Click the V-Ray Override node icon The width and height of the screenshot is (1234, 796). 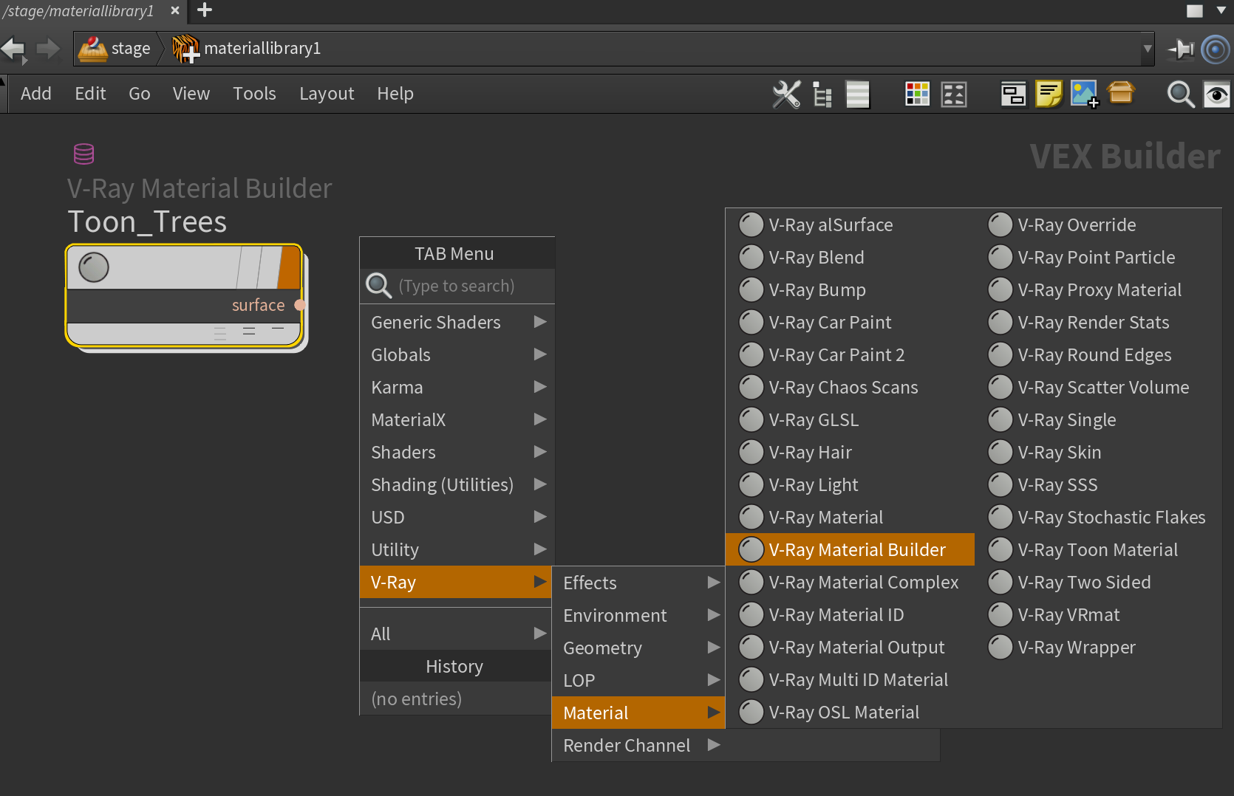[x=1000, y=224]
